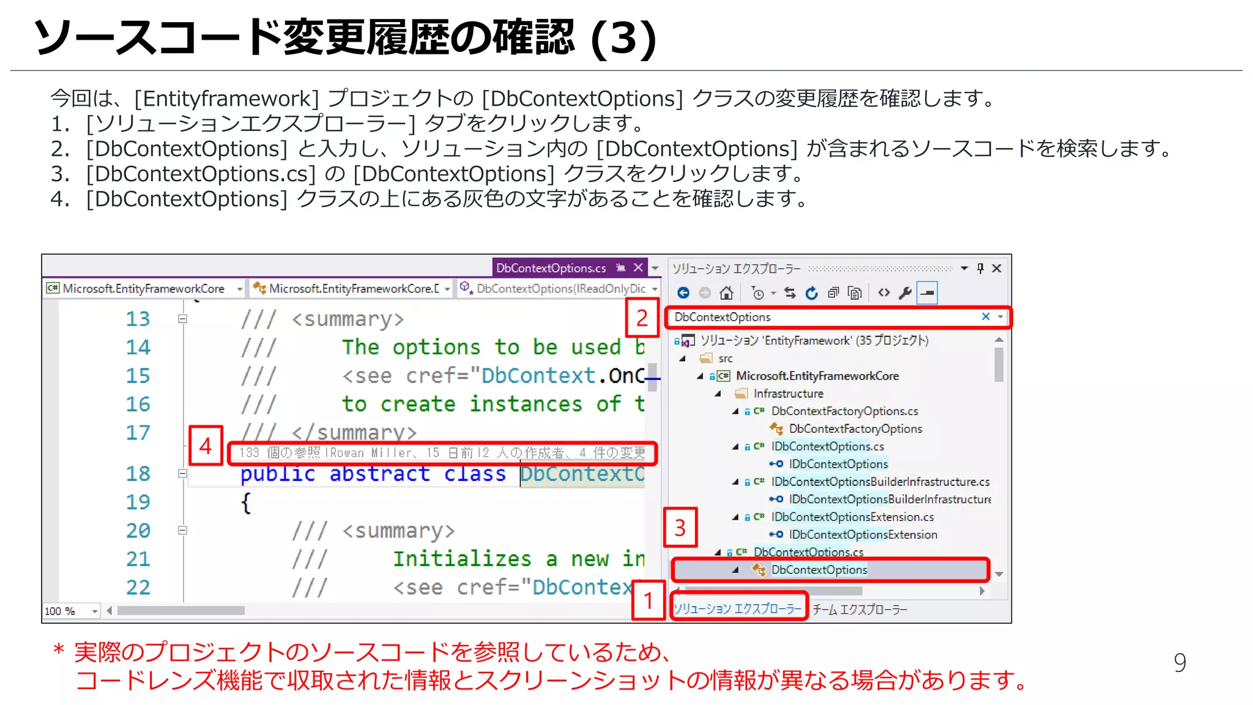The width and height of the screenshot is (1253, 705).
Task: Select the Microsoft.EntityFrameworkCore project
Action: pyautogui.click(x=817, y=376)
